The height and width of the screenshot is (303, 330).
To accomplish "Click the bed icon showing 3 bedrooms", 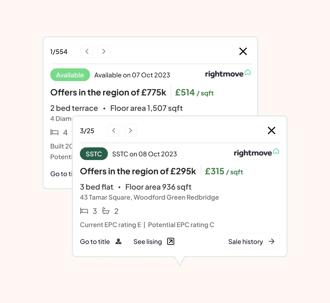I will [84, 211].
